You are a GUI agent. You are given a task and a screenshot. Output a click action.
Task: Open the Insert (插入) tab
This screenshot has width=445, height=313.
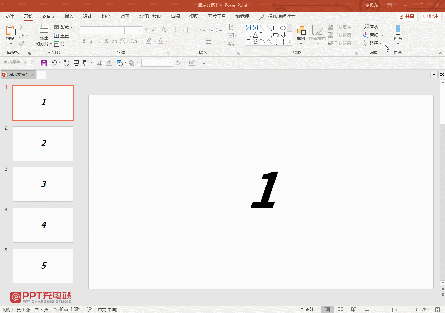coord(69,16)
